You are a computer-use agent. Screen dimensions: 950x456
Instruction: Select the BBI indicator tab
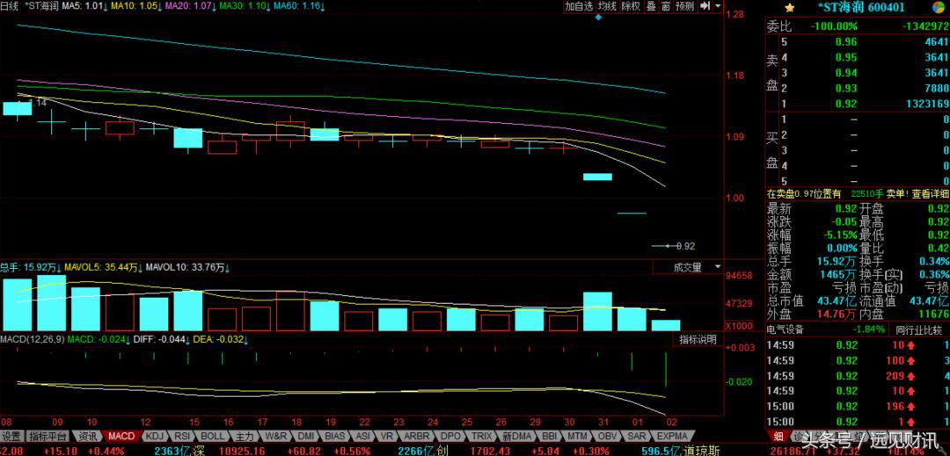click(550, 436)
